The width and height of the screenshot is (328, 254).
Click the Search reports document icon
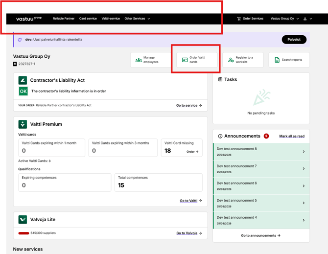pyautogui.click(x=277, y=60)
